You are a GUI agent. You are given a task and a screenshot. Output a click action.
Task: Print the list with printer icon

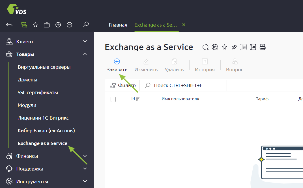pos(263,47)
